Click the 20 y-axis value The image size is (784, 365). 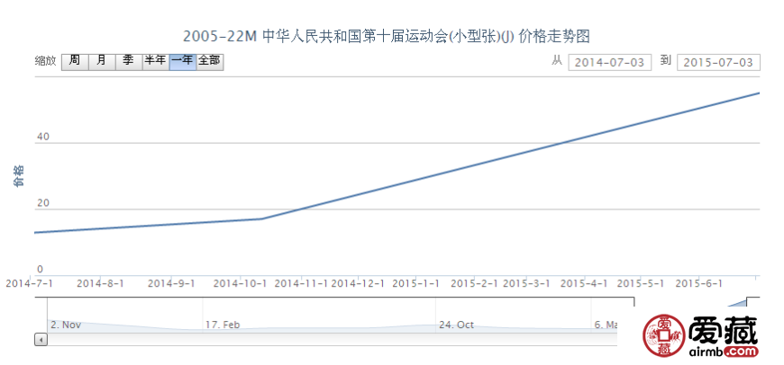coord(43,203)
